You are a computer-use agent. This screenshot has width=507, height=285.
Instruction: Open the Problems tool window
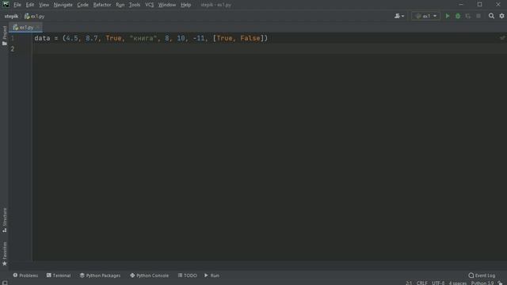point(25,275)
